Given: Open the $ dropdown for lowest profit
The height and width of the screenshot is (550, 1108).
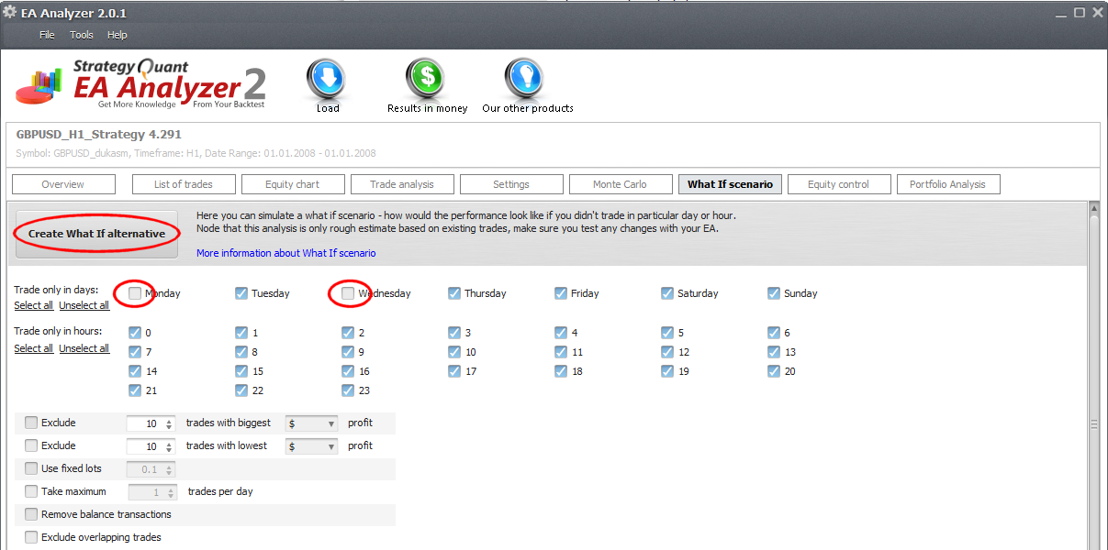Looking at the screenshot, I should (x=312, y=446).
